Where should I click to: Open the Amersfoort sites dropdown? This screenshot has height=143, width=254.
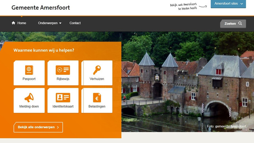228,4
